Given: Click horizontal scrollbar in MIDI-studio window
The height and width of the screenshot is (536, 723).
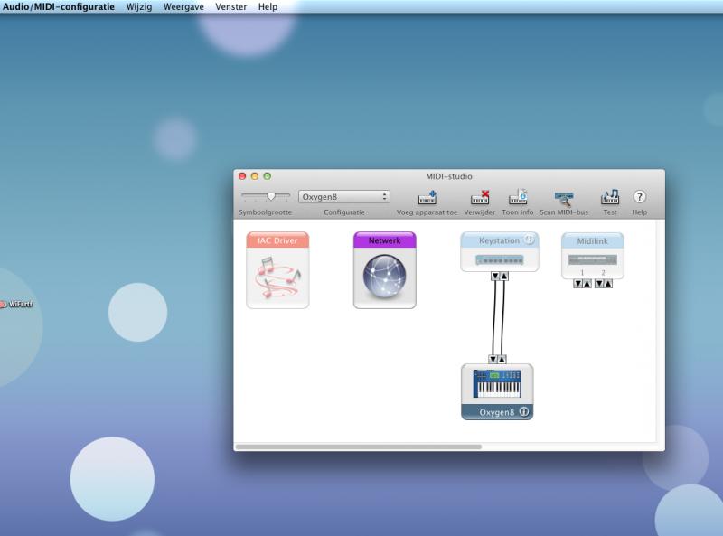Looking at the screenshot, I should tap(358, 447).
